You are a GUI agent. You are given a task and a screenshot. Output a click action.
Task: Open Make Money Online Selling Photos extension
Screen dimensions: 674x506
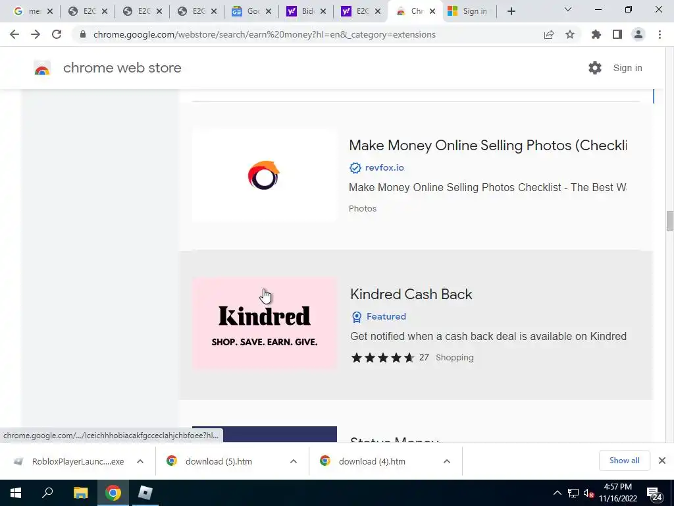[x=488, y=146]
